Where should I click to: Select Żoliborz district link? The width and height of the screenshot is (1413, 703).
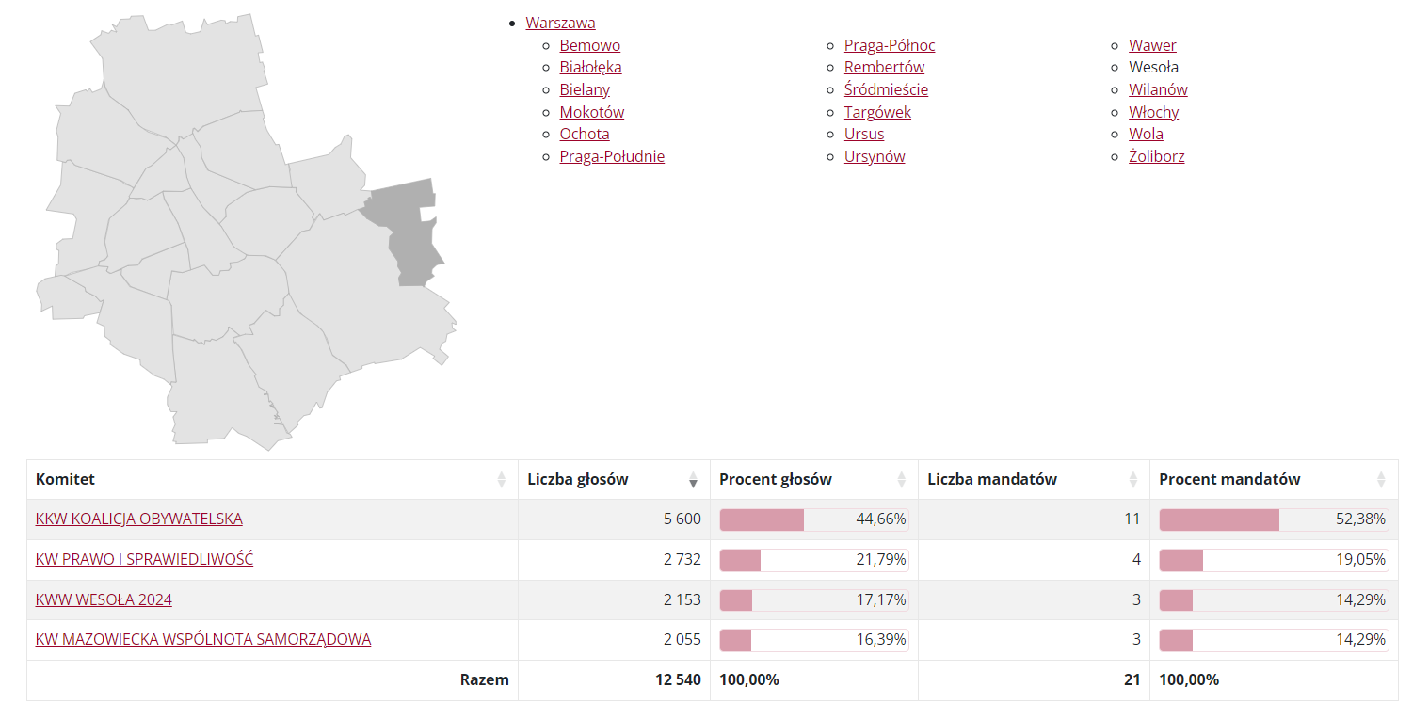(x=1157, y=156)
